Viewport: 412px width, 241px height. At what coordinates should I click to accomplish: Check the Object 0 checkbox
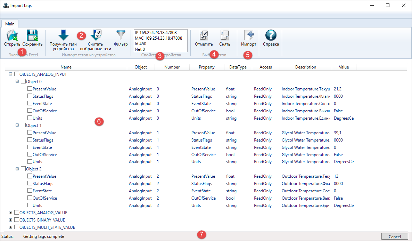(23, 82)
